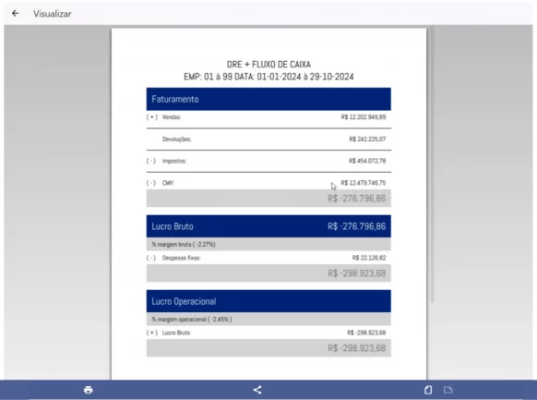
Task: Click the document preview scrollbar
Action: tap(432, 164)
